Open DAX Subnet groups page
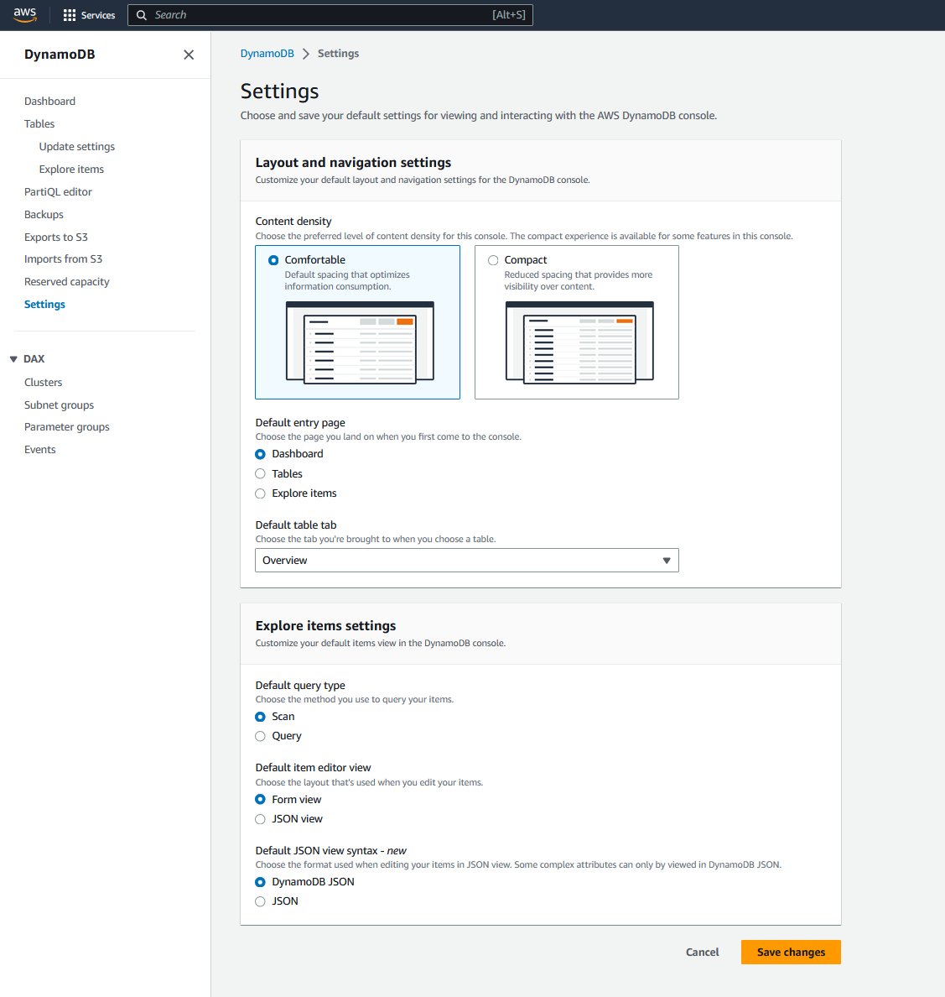This screenshot has width=945, height=997. [59, 405]
